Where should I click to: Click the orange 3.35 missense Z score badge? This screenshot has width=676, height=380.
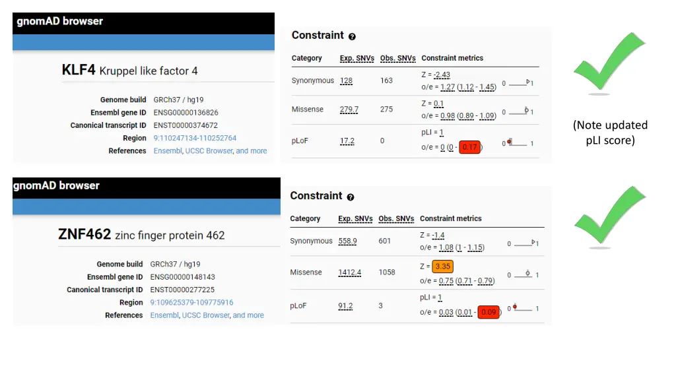pos(443,267)
